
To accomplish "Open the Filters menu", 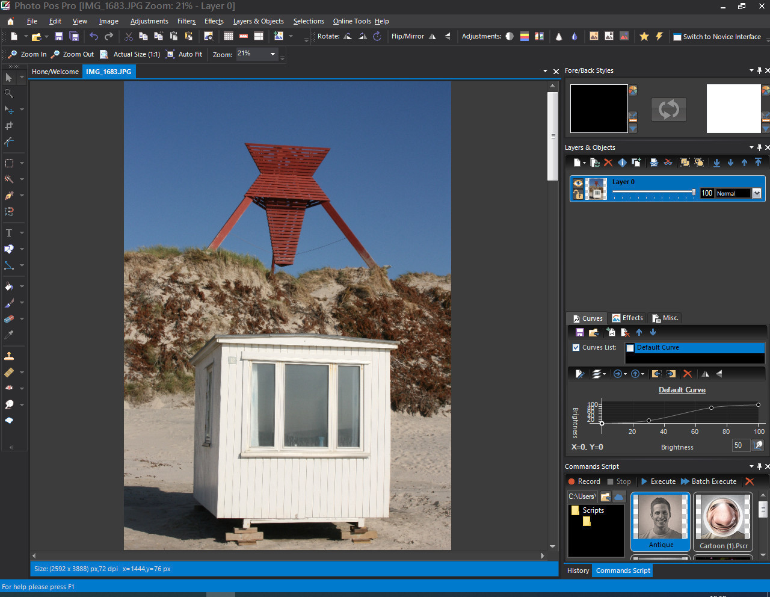I will [186, 21].
